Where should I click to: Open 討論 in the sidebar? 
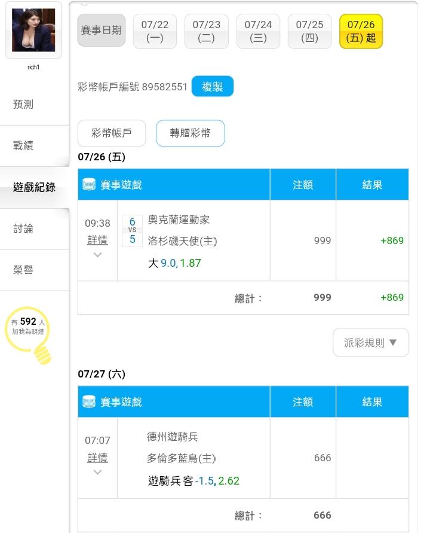pos(23,229)
